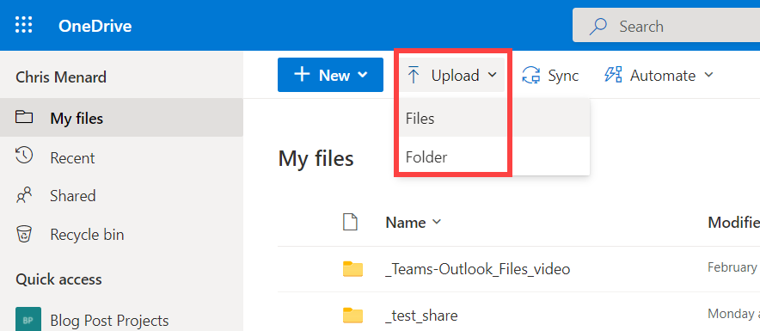This screenshot has height=331, width=760.
Task: Open the app launcher grid icon
Action: click(x=24, y=25)
